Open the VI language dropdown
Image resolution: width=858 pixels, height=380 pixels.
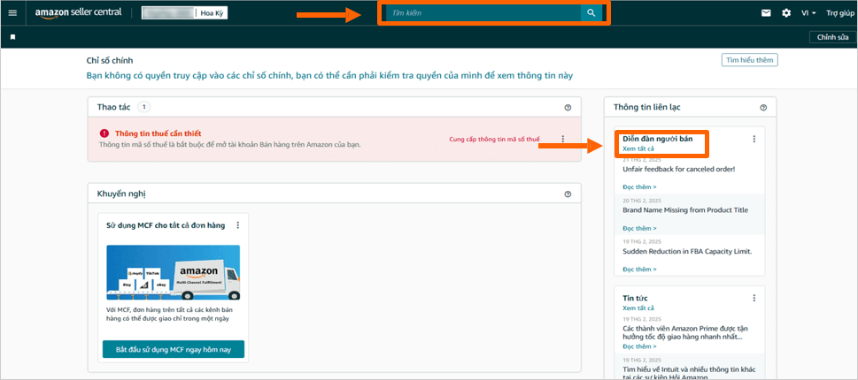(x=808, y=13)
